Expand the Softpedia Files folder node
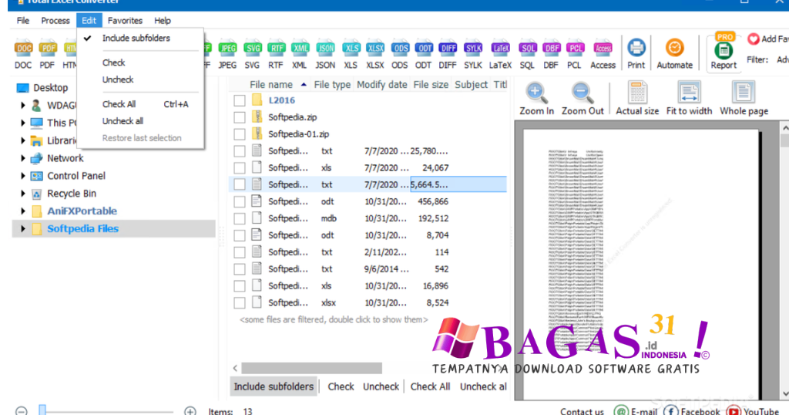The image size is (789, 415). [x=22, y=228]
